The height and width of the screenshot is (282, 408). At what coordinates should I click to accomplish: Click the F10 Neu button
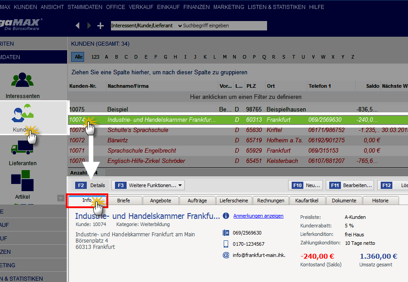pos(306,185)
